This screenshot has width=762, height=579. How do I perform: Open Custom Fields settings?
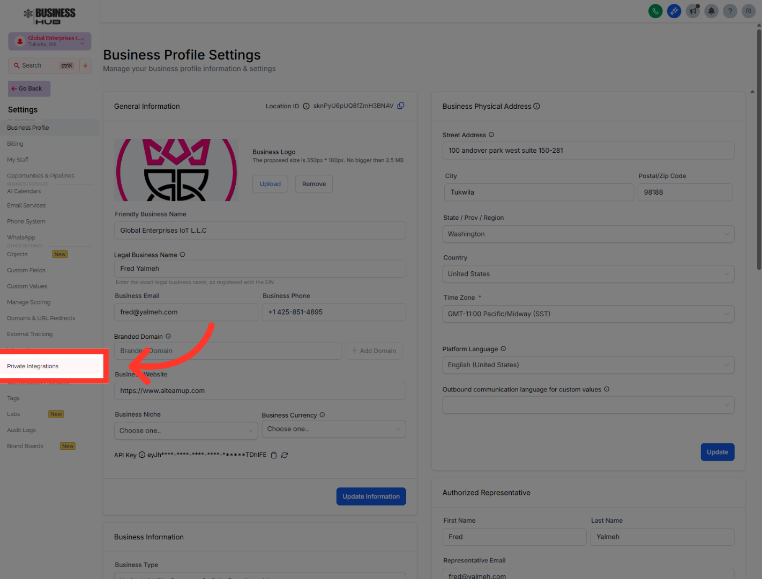26,270
